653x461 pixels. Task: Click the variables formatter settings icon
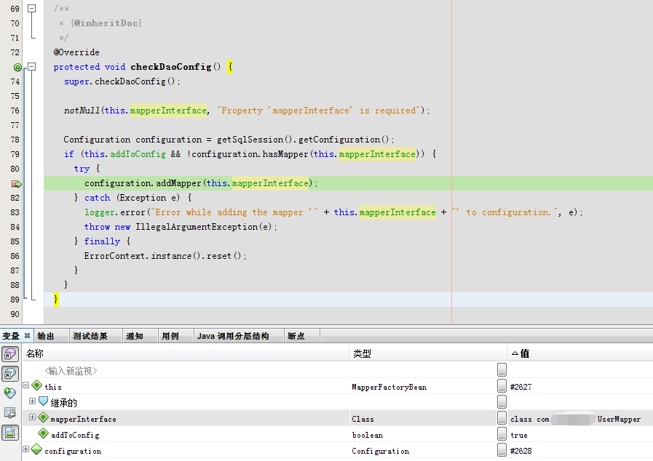10,412
